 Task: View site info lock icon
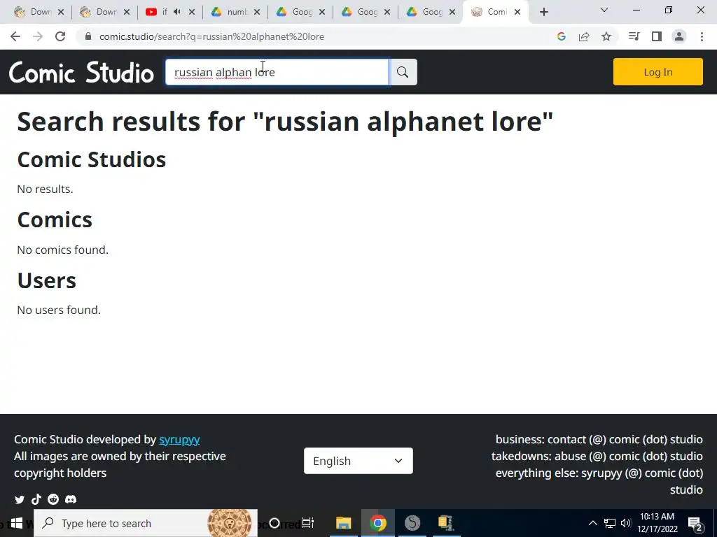[x=88, y=36]
